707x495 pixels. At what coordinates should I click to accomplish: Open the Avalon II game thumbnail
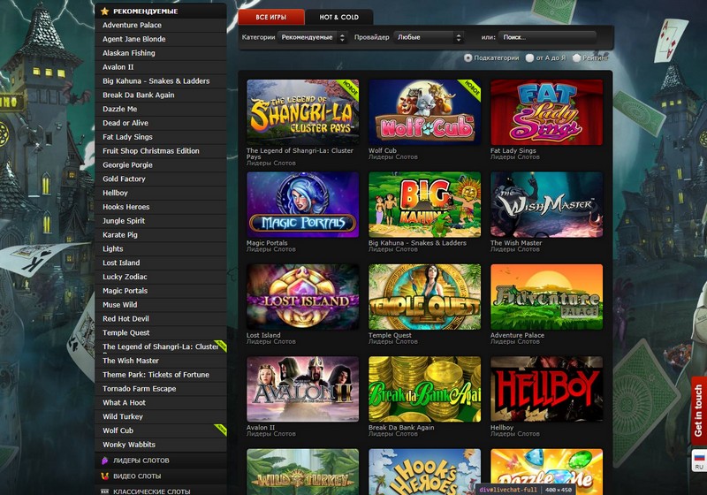(302, 389)
